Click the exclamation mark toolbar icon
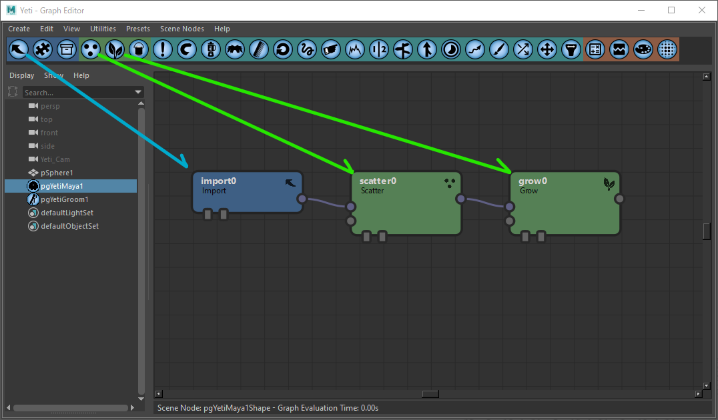Viewport: 718px width, 420px height. (163, 49)
